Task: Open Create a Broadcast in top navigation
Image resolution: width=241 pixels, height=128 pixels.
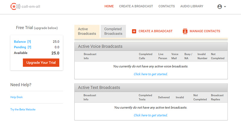Action: [136, 6]
